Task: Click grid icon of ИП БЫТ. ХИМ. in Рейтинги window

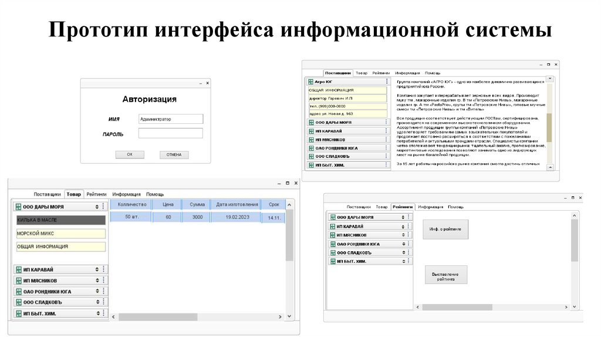Action: 333,261
